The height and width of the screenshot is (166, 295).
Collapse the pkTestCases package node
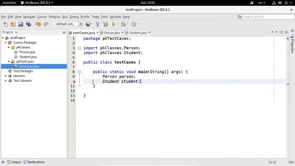point(9,61)
